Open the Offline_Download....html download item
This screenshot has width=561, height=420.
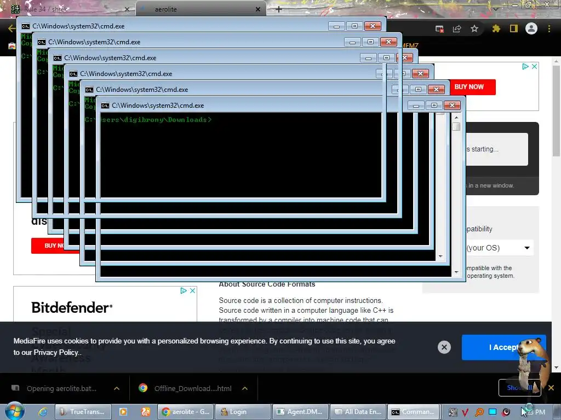coord(186,389)
